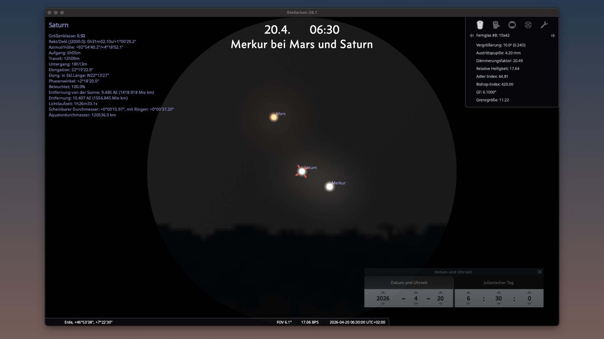Select previous binoculars with left arrows
The image size is (604, 339).
tap(472, 35)
